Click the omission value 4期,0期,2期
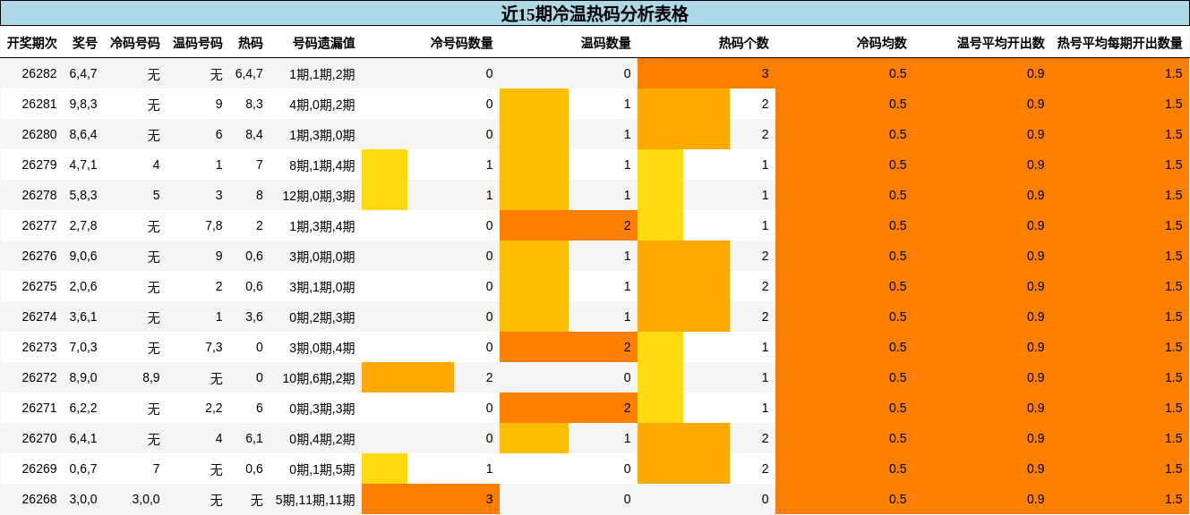Image resolution: width=1190 pixels, height=515 pixels. coord(322,105)
